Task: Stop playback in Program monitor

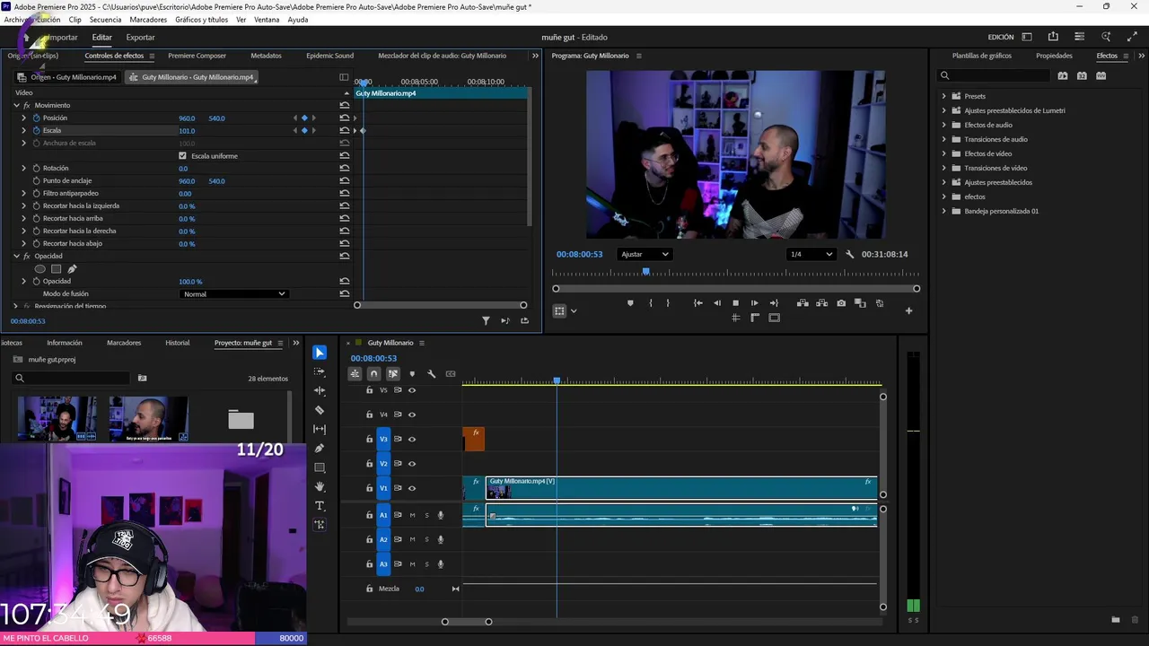Action: click(735, 303)
